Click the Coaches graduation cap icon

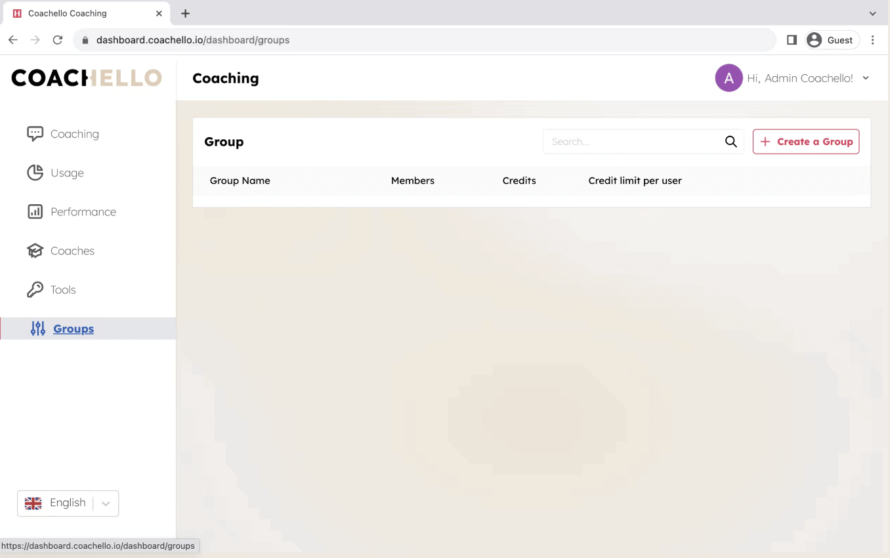35,251
